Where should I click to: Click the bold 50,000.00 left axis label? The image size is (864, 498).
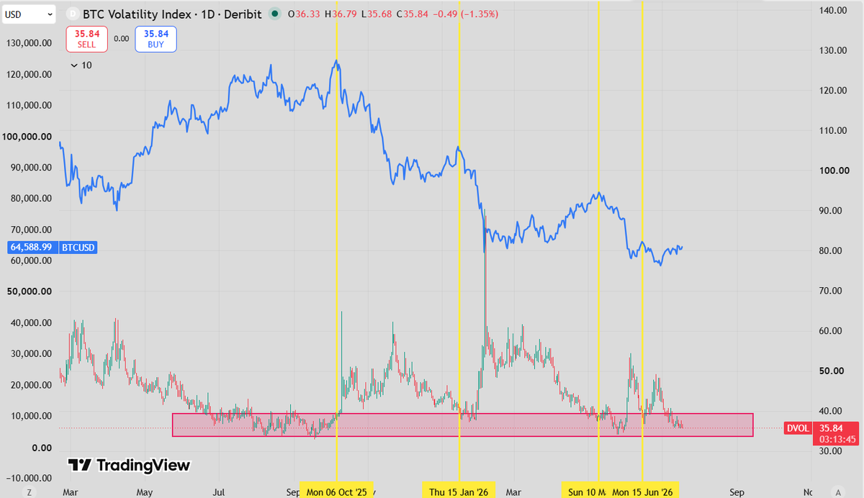click(x=30, y=291)
